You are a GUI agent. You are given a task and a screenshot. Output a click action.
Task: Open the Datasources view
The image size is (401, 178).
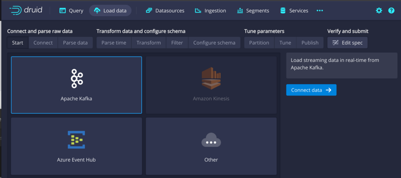coord(165,10)
